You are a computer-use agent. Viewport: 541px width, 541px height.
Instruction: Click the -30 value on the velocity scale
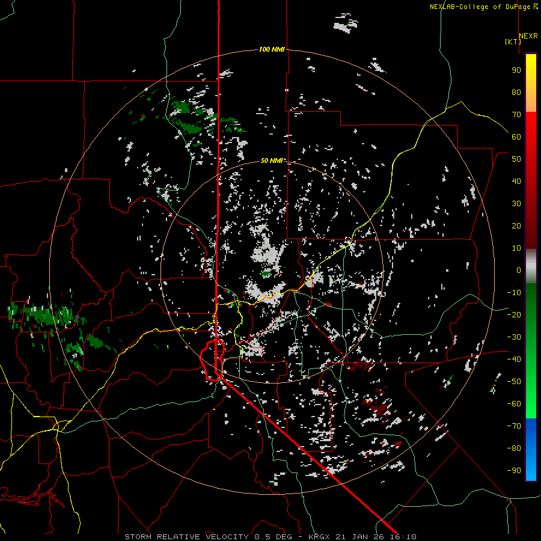(514, 337)
